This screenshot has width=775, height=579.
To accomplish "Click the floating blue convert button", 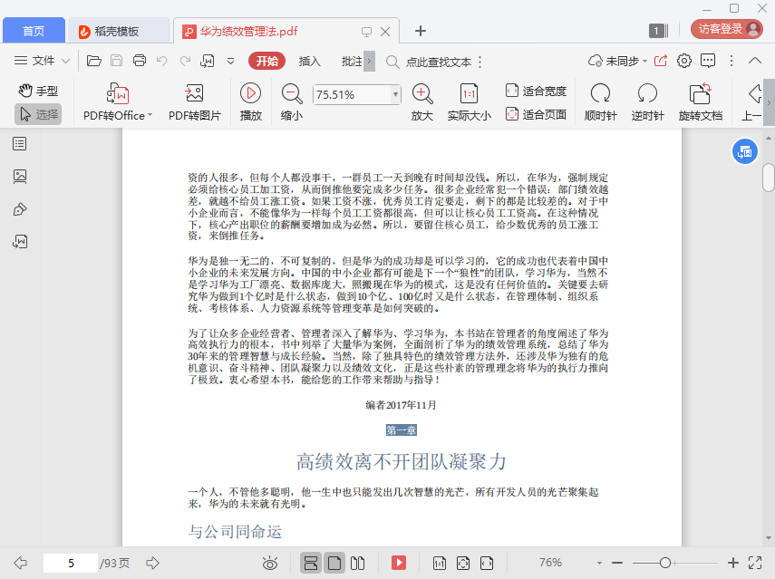I will [x=744, y=151].
